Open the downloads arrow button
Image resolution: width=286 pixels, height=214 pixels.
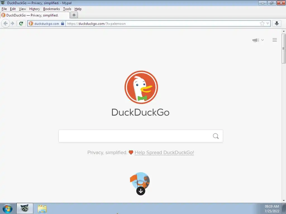[x=277, y=23]
